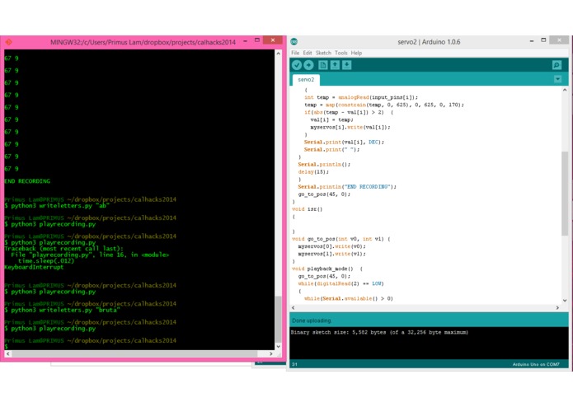Open the Edit menu in Arduino

pos(308,53)
